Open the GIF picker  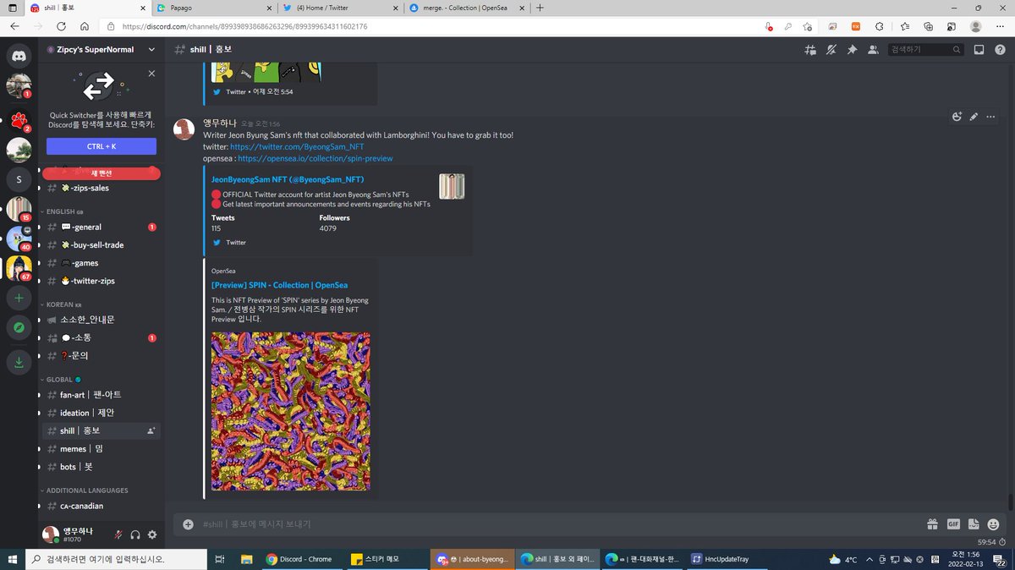(953, 524)
